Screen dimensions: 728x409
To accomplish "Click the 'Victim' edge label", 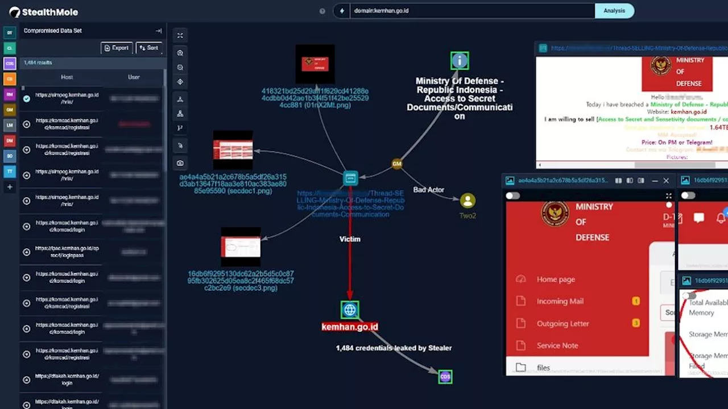I will 350,239.
